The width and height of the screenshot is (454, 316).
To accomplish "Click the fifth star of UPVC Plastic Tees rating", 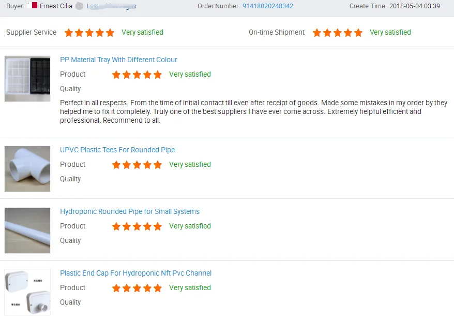I will click(x=158, y=165).
